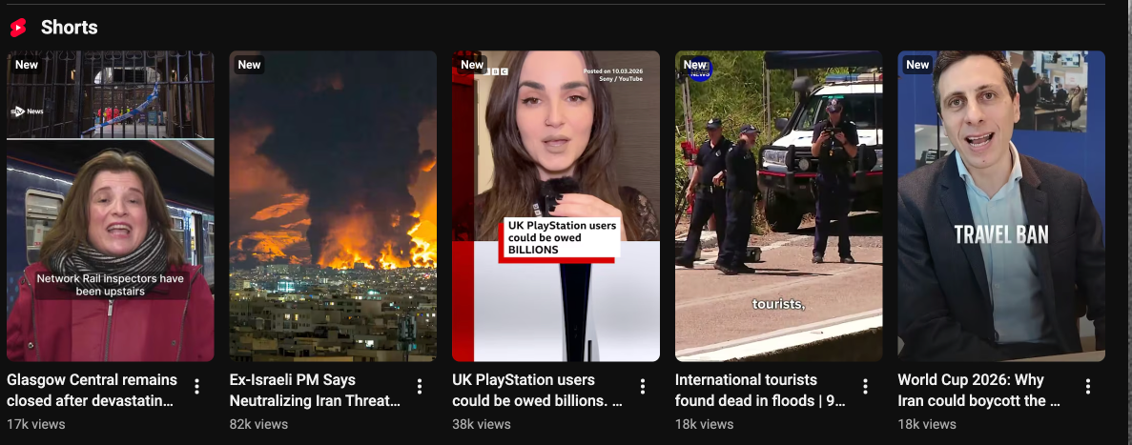Open 'World Cup 2026: Why Iran' title
1132x445 pixels.
(979, 390)
